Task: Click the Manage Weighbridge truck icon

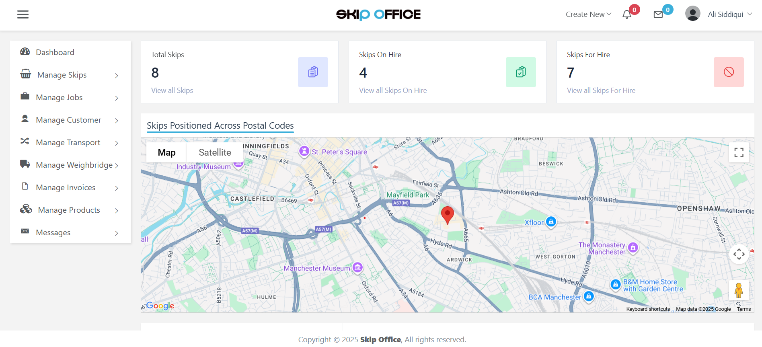Action: pos(25,164)
